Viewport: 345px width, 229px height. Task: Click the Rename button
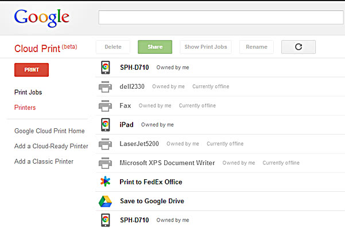pos(257,47)
